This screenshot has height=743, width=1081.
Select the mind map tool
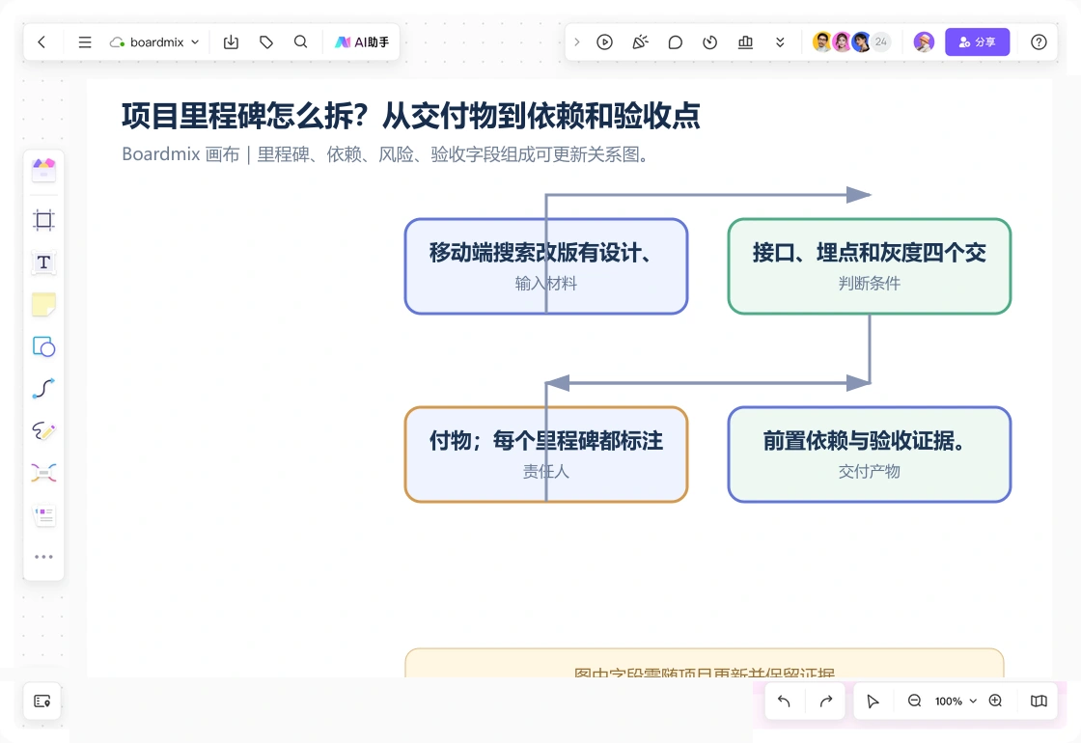pyautogui.click(x=43, y=473)
